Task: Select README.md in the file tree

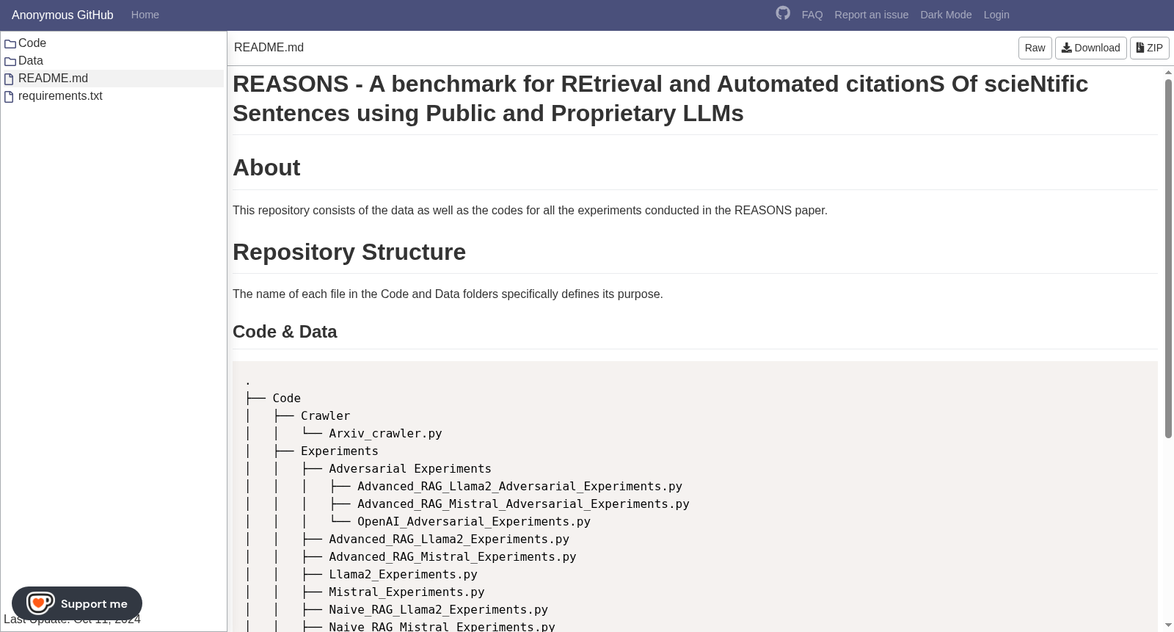Action: [x=53, y=79]
